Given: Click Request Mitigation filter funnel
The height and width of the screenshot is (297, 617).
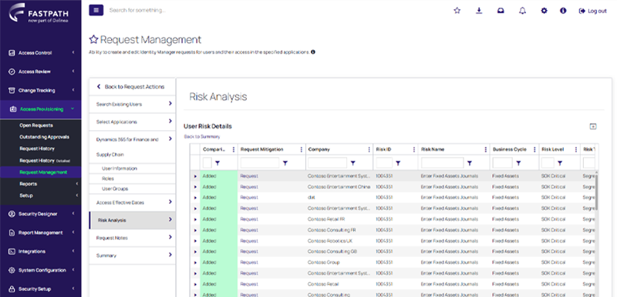Looking at the screenshot, I should click(x=285, y=163).
